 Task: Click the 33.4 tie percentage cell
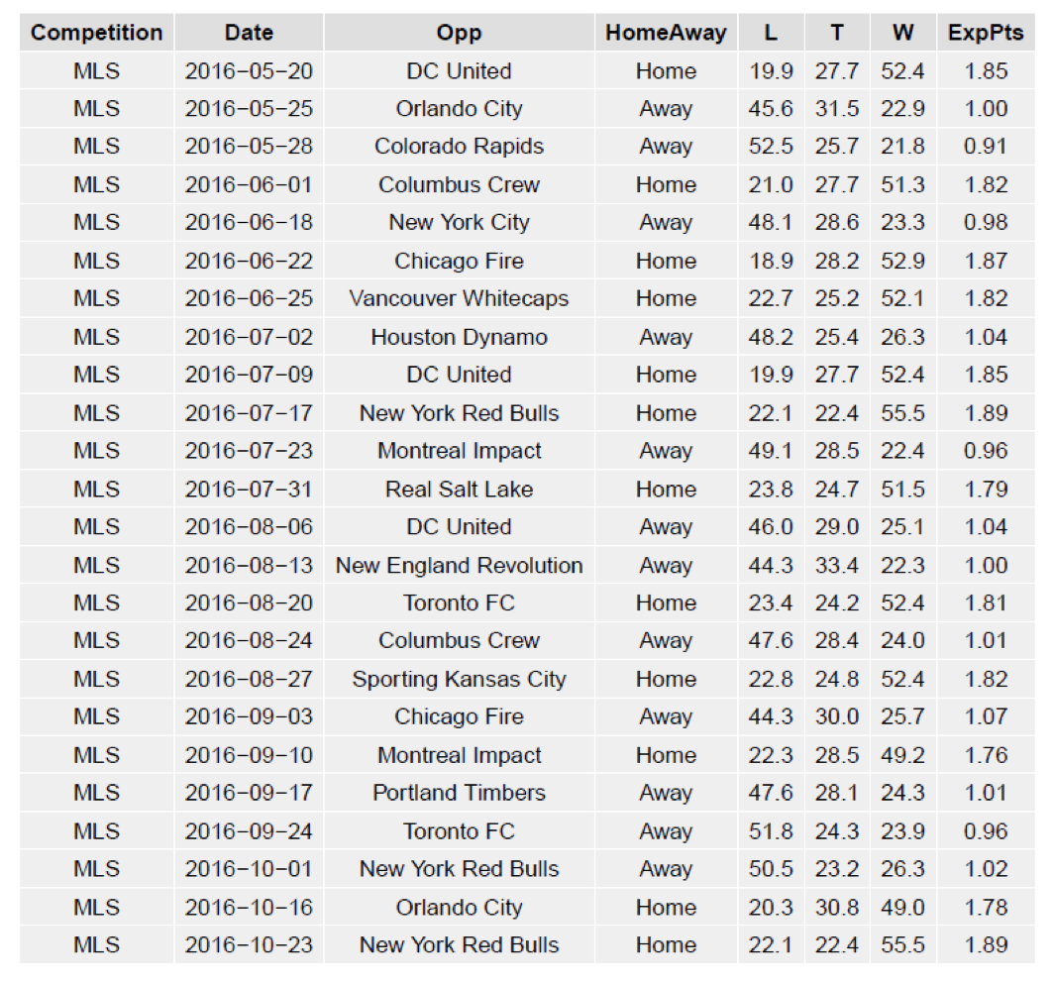pos(837,565)
